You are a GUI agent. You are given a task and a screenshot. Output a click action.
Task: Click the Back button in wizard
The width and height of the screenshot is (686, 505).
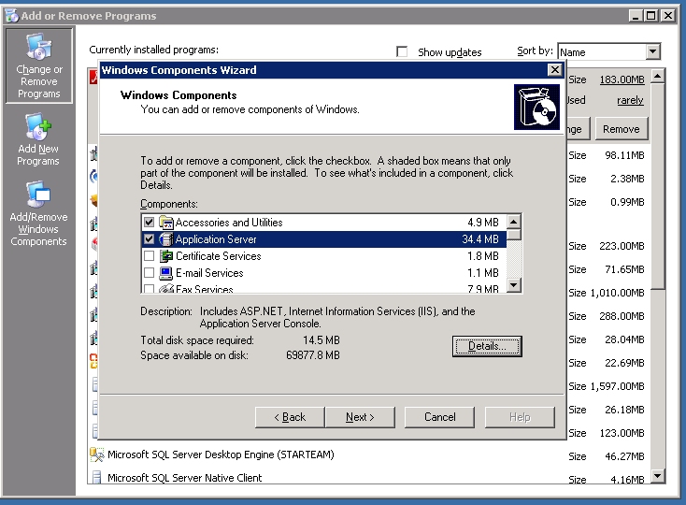tap(290, 417)
